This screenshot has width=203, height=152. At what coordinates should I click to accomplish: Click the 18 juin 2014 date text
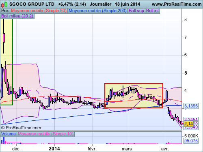pyautogui.click(x=127, y=4)
